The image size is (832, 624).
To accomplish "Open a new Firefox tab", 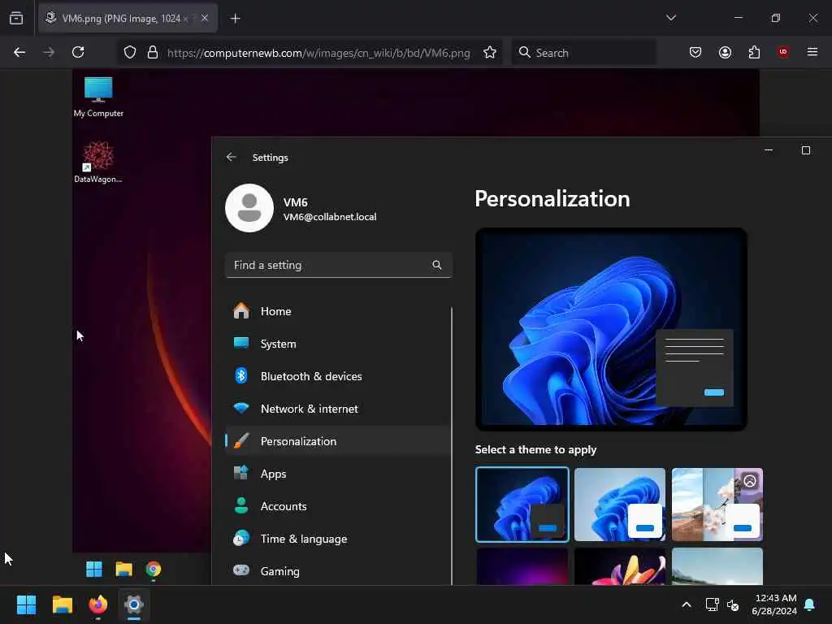I will click(x=236, y=19).
